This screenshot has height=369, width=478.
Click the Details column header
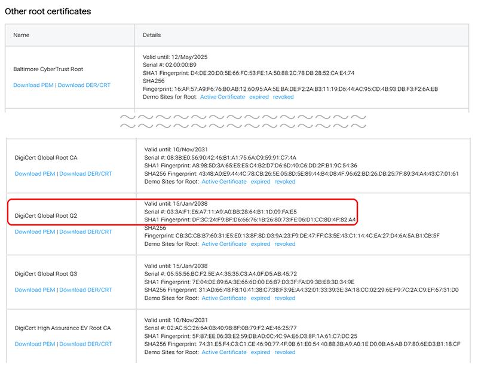click(152, 35)
